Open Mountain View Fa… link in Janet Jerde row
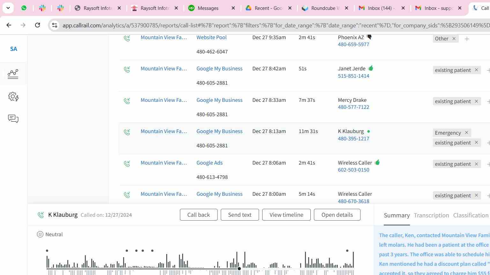490x275 pixels. click(x=164, y=68)
